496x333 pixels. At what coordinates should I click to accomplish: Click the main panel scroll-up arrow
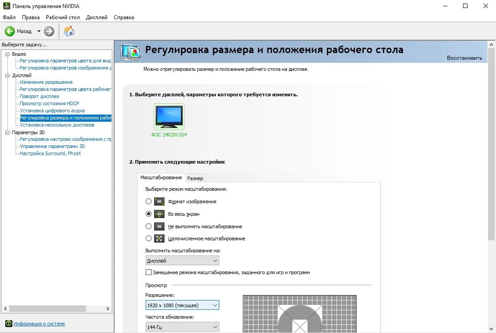(x=491, y=45)
